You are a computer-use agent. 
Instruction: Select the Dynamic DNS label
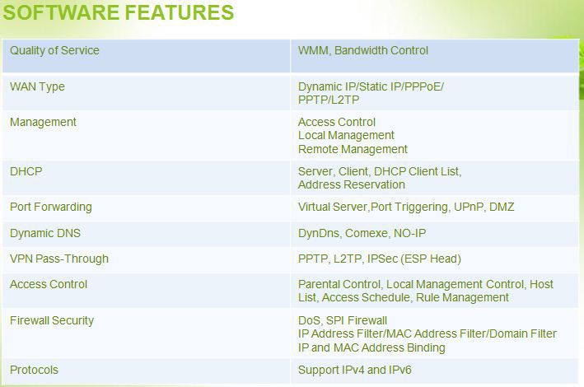click(45, 233)
